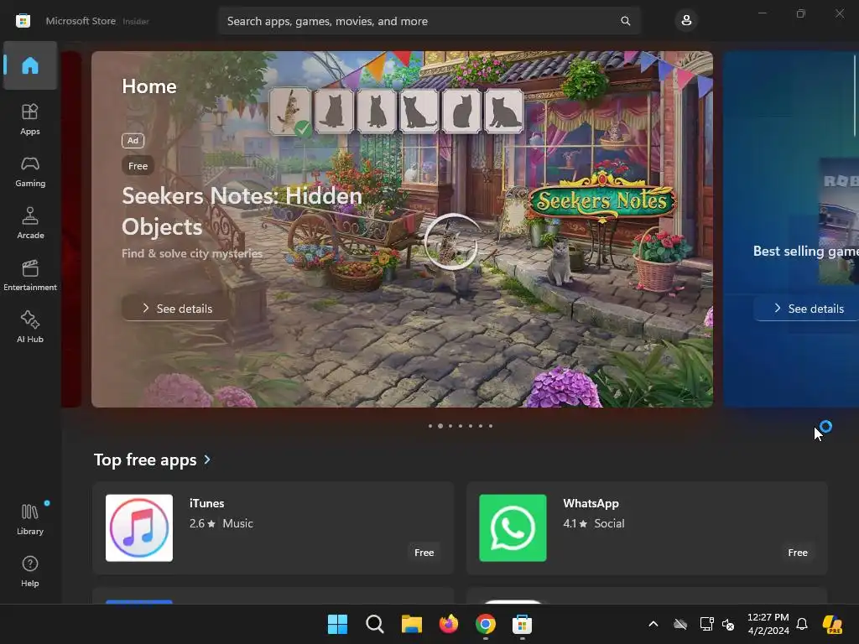Screen dimensions: 859x644
Task: Click the muted volume tray icon
Action: (x=728, y=624)
